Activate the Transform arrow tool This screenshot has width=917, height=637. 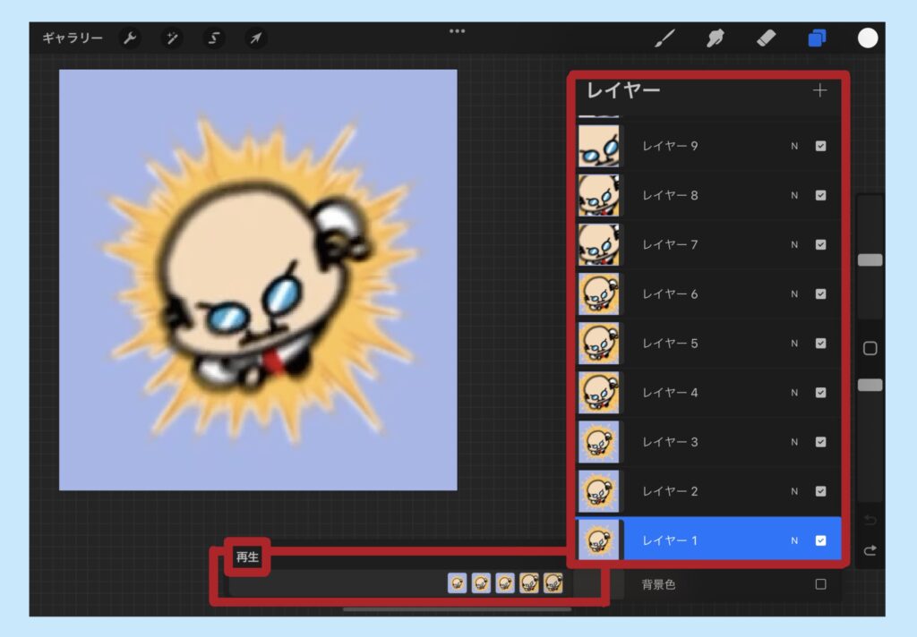pyautogui.click(x=255, y=38)
